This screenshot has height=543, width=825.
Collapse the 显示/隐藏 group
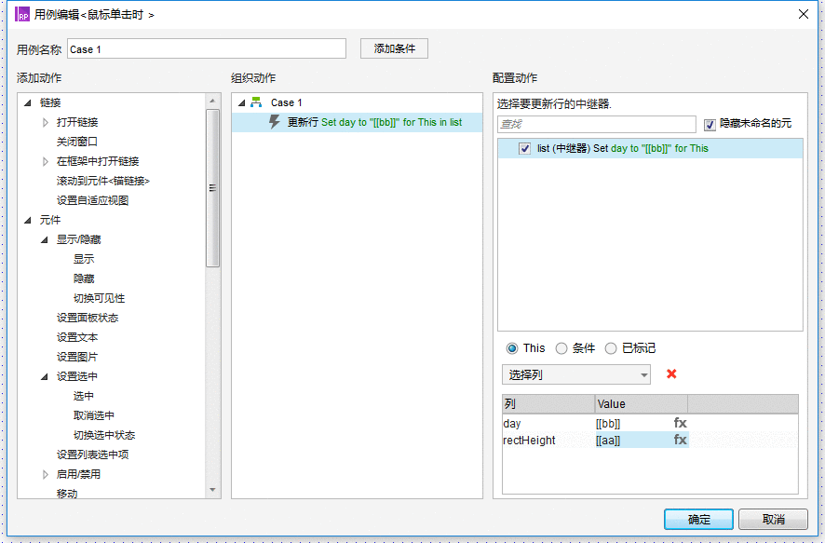point(45,240)
